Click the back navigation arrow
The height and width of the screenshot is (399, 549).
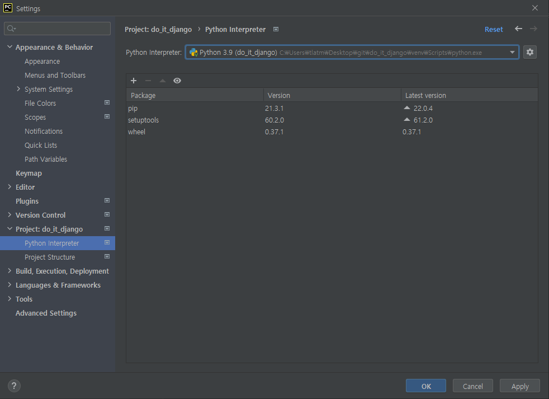(519, 29)
